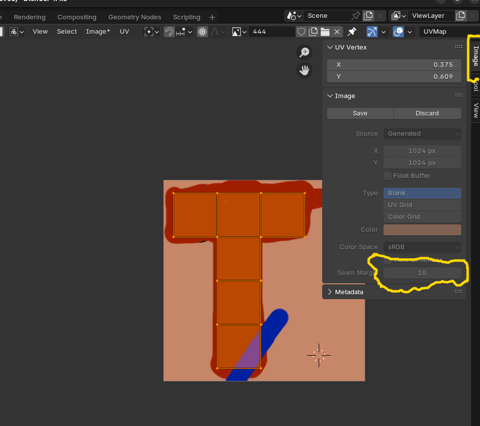Enable the Float Buffer checkbox
Viewport: 480px width, 426px height.
coord(387,176)
